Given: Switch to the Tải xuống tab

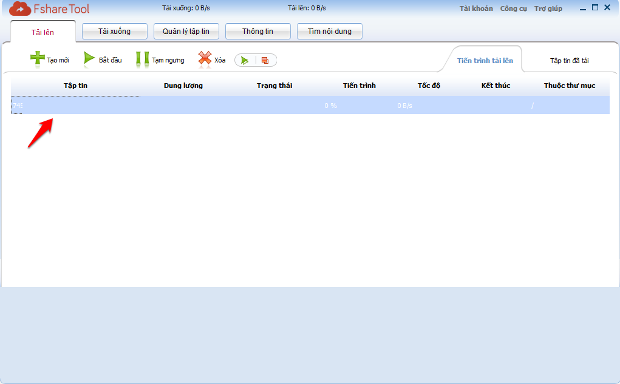Looking at the screenshot, I should (x=114, y=32).
